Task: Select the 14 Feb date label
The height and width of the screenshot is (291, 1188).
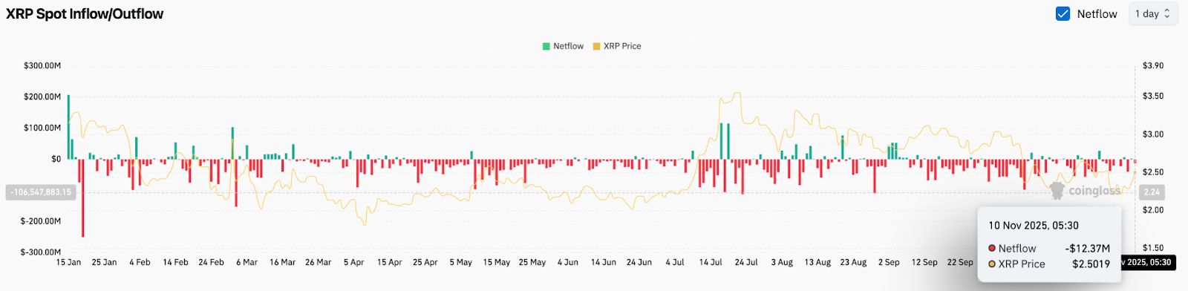Action: pos(175,262)
